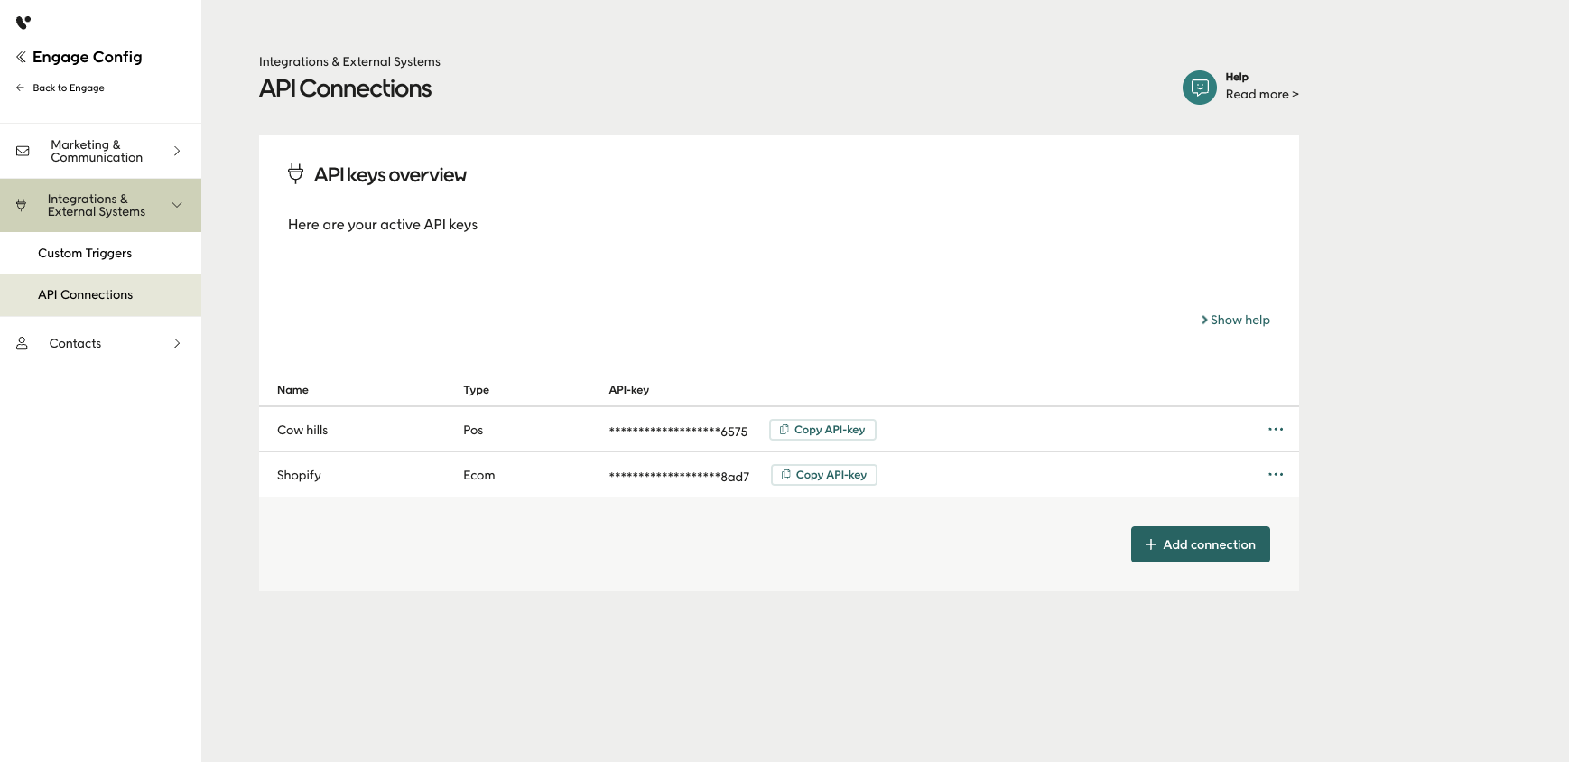Click the API-key column header
Screen dimensions: 1569x762
(x=629, y=390)
